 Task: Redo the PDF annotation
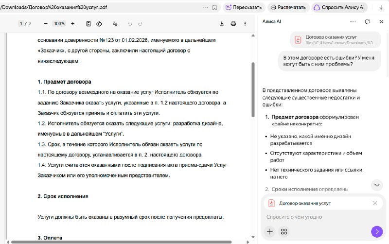coord(140,24)
